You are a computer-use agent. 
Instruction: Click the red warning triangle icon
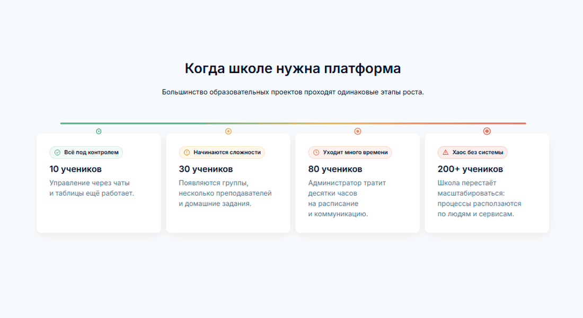445,153
